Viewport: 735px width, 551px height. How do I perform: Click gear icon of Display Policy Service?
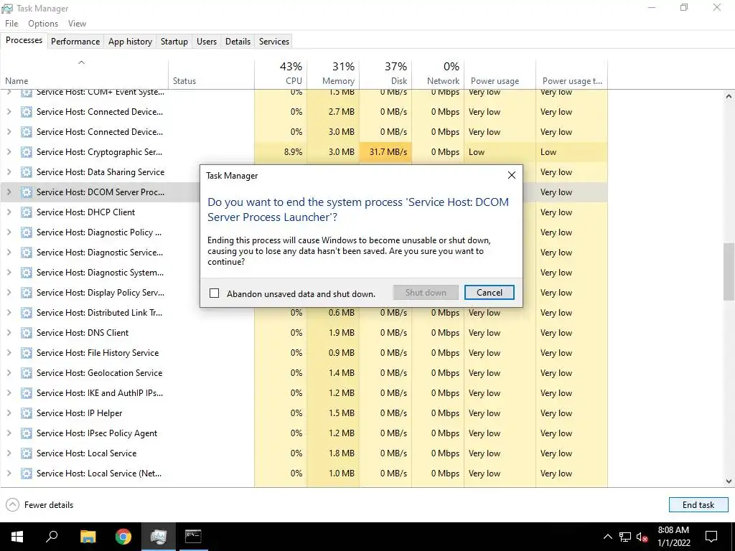[27, 293]
